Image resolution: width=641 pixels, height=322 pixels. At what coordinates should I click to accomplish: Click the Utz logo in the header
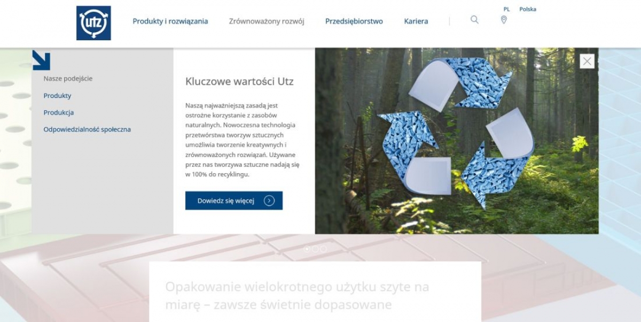(x=93, y=23)
